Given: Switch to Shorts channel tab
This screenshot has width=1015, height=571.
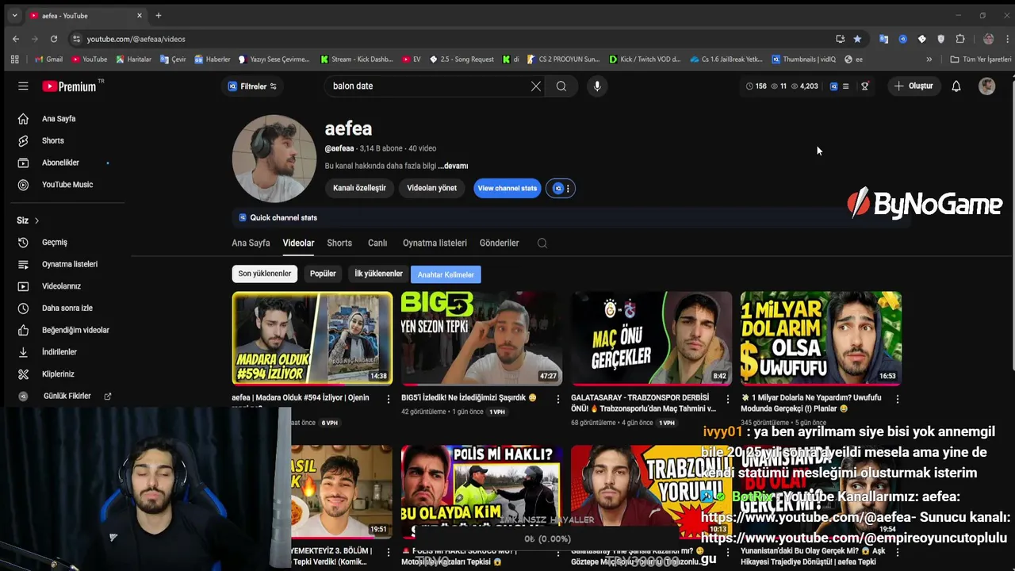Looking at the screenshot, I should pyautogui.click(x=339, y=243).
